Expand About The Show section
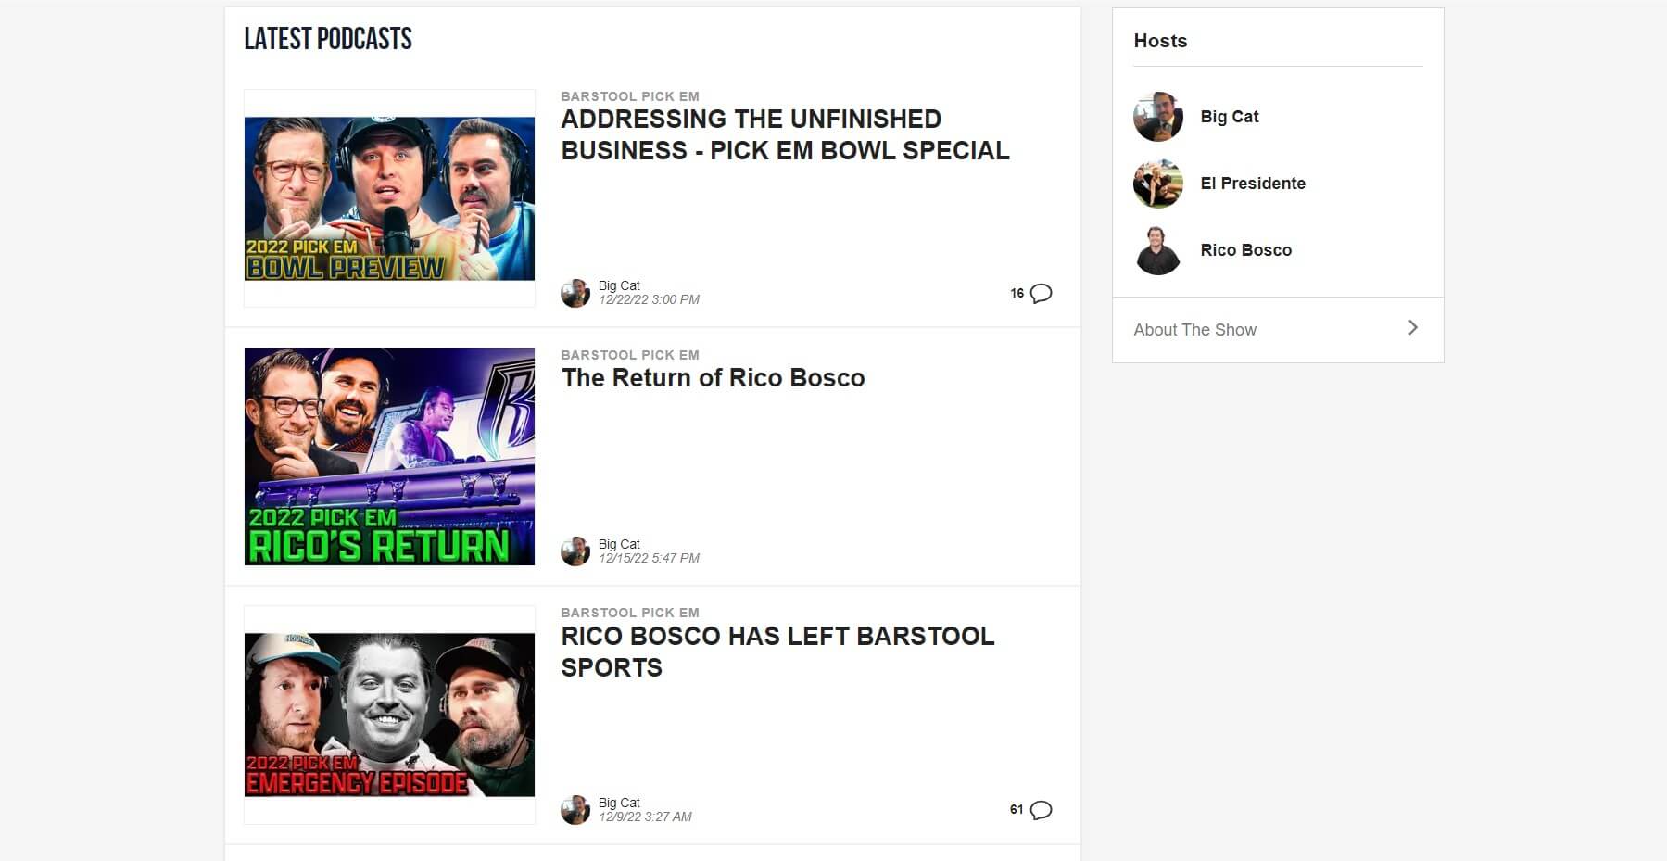This screenshot has height=861, width=1667. click(x=1194, y=329)
